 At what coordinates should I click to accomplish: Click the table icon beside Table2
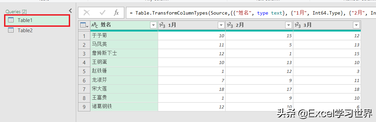(x=11, y=30)
